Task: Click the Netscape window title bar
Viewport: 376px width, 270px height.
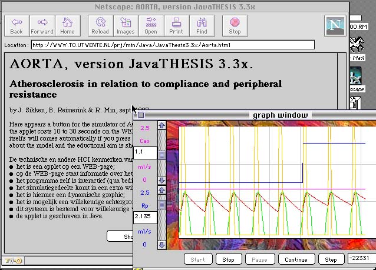Action: 175,6
